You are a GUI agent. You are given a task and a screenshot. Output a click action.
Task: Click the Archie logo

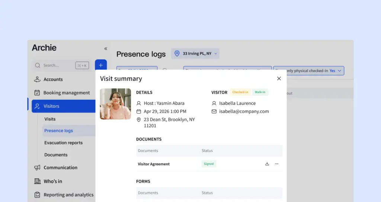44,48
